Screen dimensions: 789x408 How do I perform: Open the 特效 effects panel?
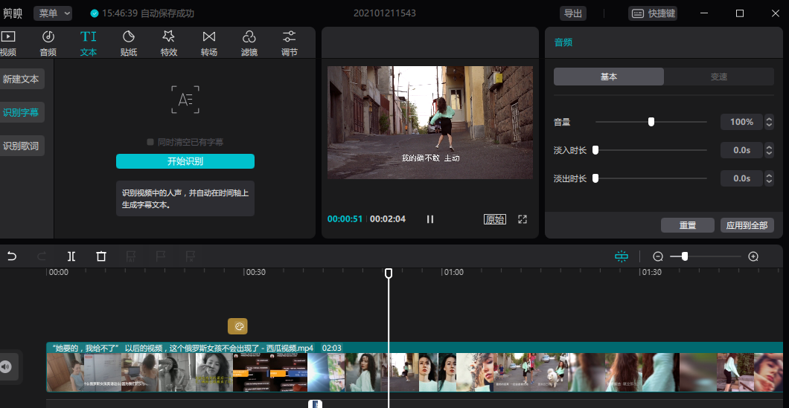coord(169,43)
